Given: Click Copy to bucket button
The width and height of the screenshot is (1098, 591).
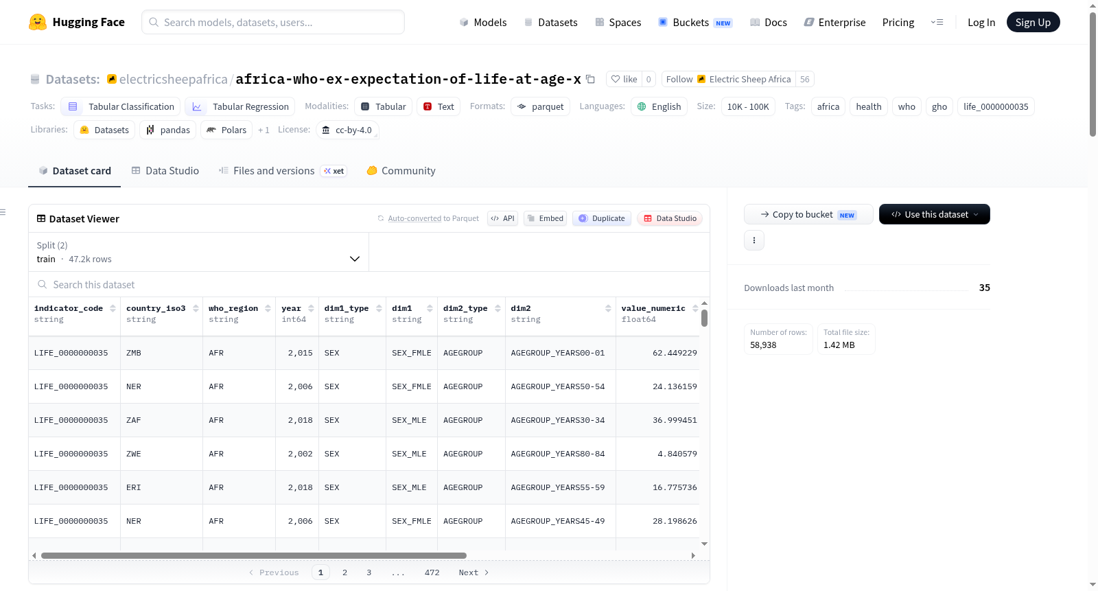Looking at the screenshot, I should (808, 214).
